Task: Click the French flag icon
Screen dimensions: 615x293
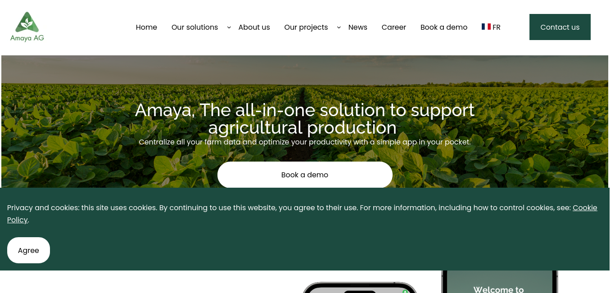Action: pos(486,27)
